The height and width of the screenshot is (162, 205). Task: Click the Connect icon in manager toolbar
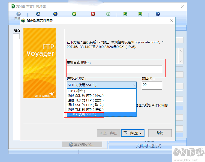click(19, 14)
